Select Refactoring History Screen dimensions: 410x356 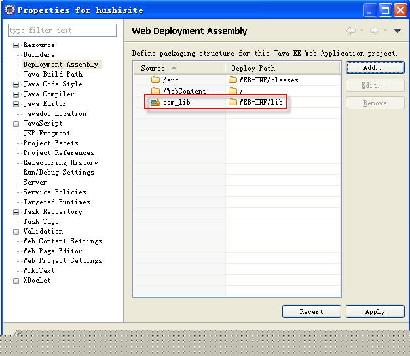61,162
